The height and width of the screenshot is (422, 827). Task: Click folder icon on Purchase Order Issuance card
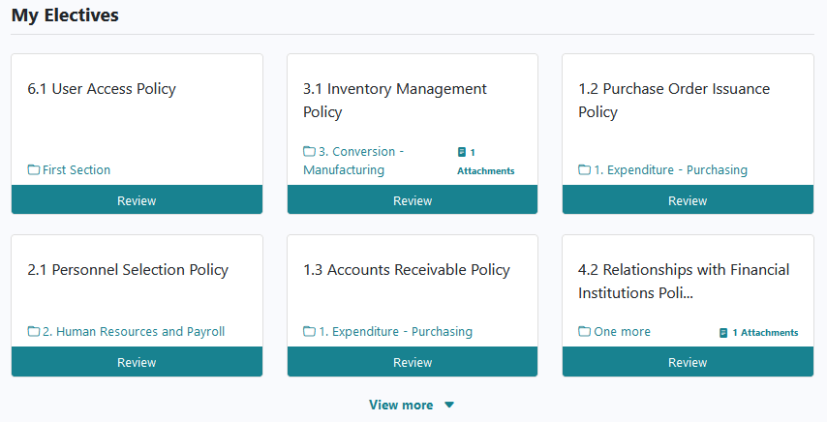(x=584, y=169)
